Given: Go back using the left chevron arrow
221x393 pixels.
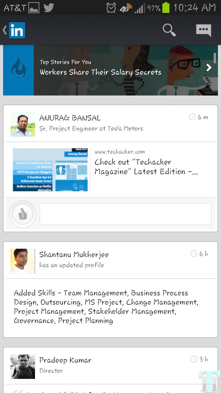Looking at the screenshot, I should point(5,30).
